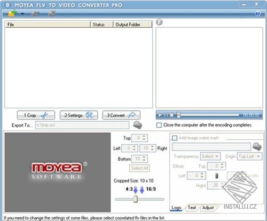Click the Offset Left value field
267x221 pixels.
tap(193, 176)
